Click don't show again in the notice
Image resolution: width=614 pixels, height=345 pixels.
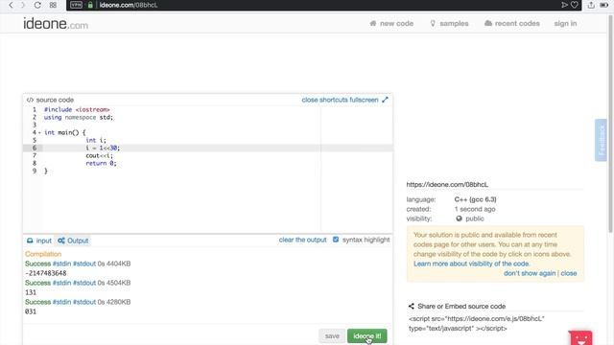click(x=530, y=273)
